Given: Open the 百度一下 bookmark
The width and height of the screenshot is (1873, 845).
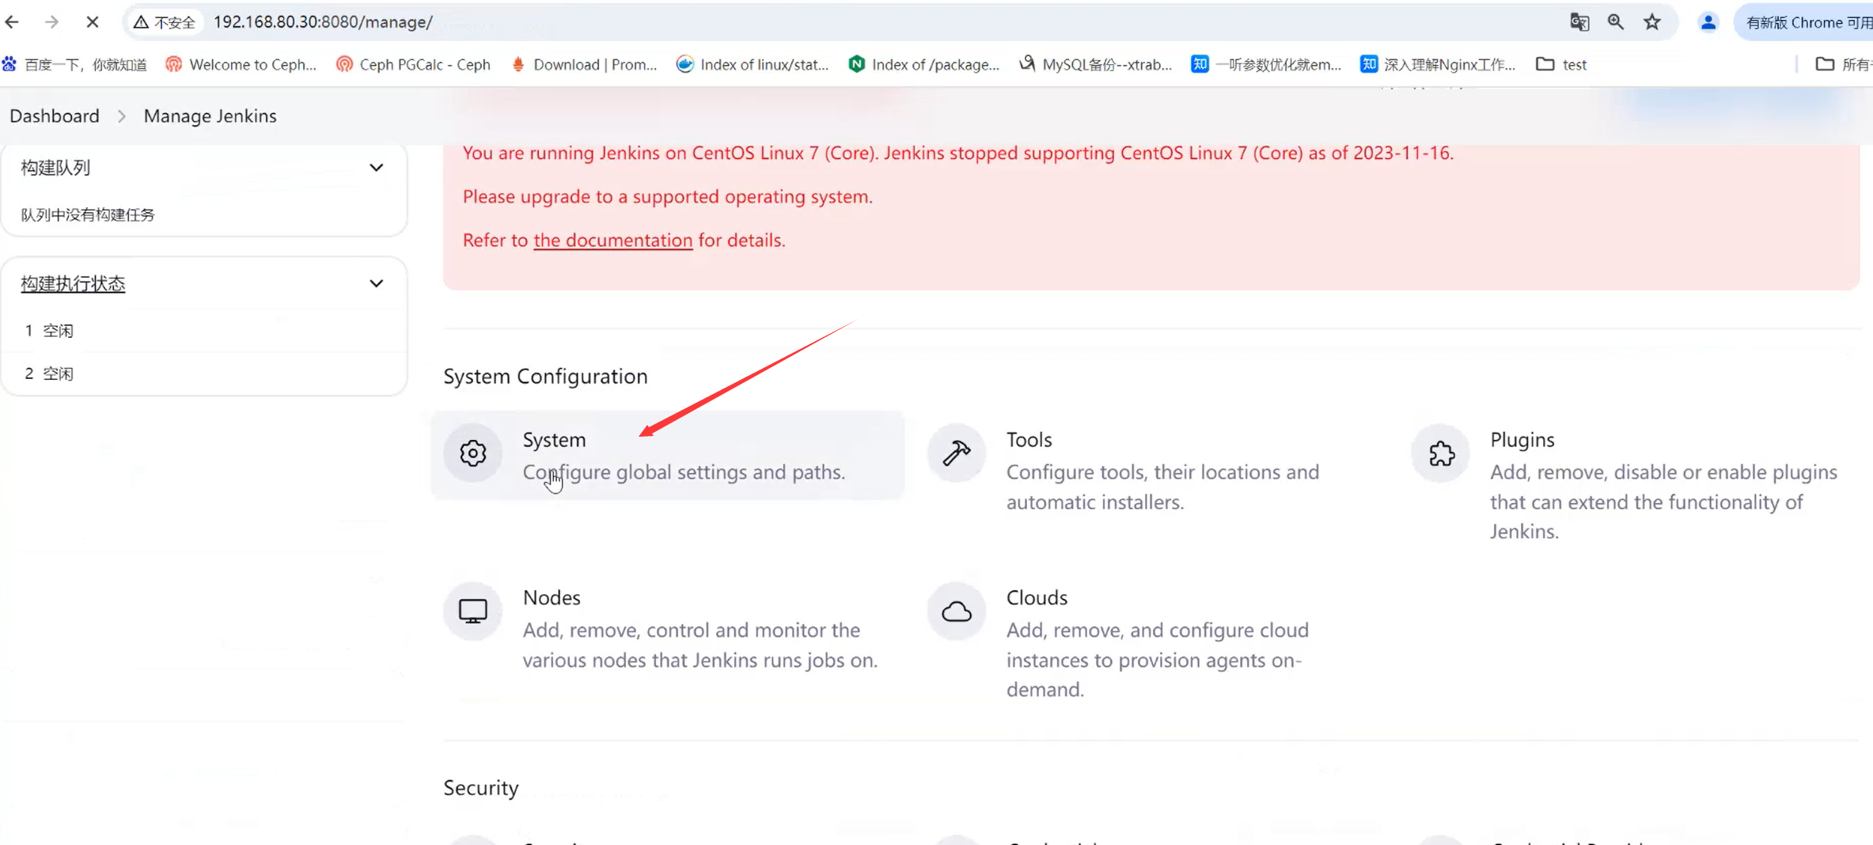Looking at the screenshot, I should (75, 65).
